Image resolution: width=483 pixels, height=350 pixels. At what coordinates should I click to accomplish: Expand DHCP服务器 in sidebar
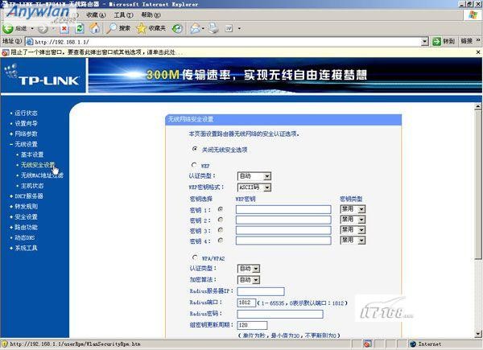(x=29, y=196)
